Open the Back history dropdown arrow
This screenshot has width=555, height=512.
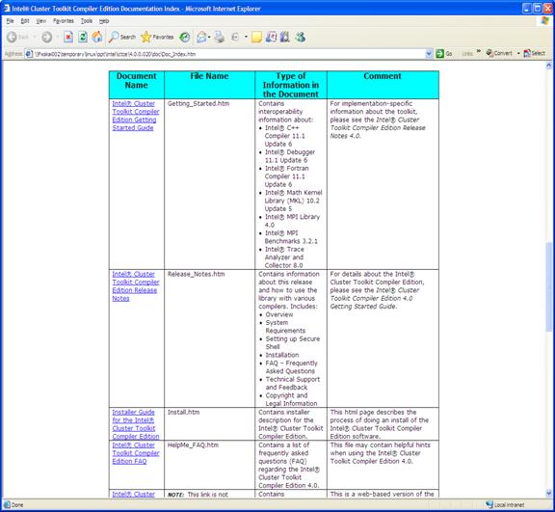[x=35, y=37]
